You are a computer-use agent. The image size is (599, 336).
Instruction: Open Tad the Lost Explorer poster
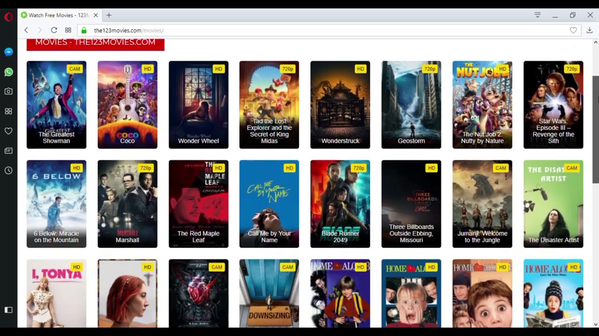tap(269, 105)
